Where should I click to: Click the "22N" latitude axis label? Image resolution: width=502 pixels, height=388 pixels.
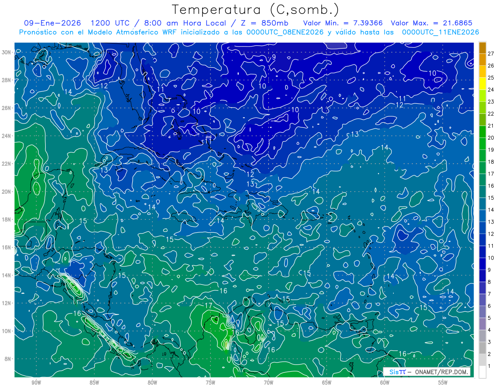(x=6, y=164)
